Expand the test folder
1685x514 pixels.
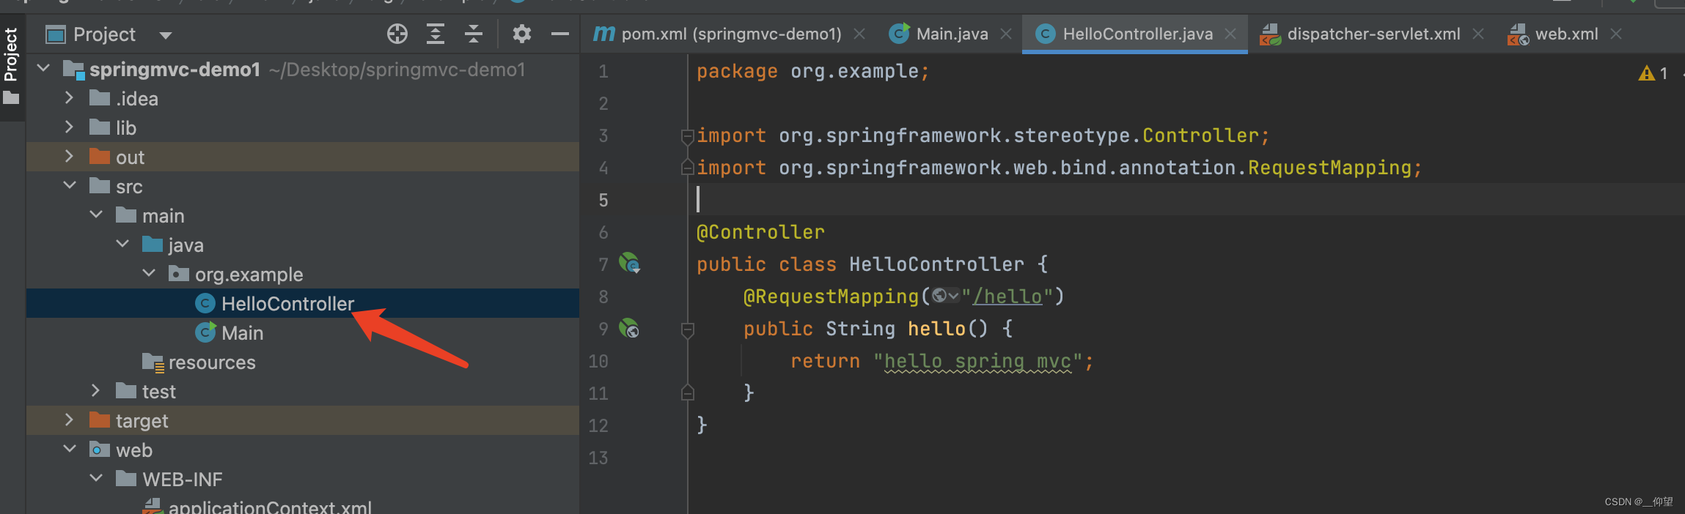[x=95, y=391]
